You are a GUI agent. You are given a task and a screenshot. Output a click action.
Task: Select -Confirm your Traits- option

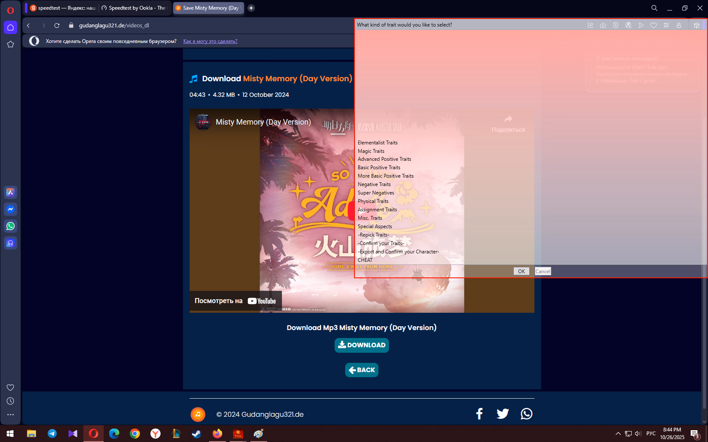click(381, 243)
